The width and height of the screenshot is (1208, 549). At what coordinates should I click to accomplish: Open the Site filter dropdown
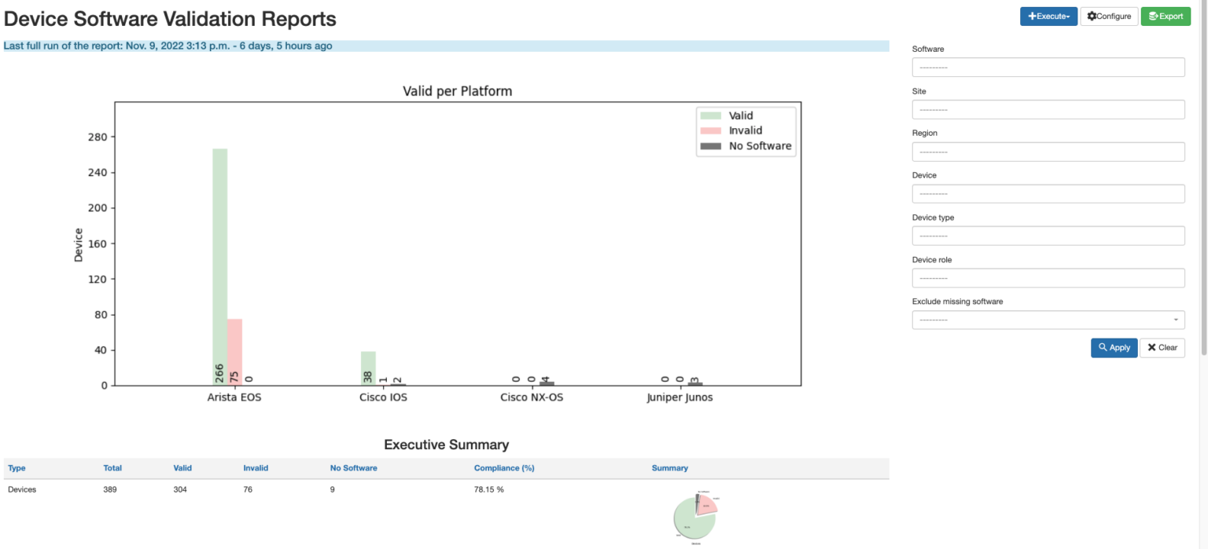tap(1048, 109)
